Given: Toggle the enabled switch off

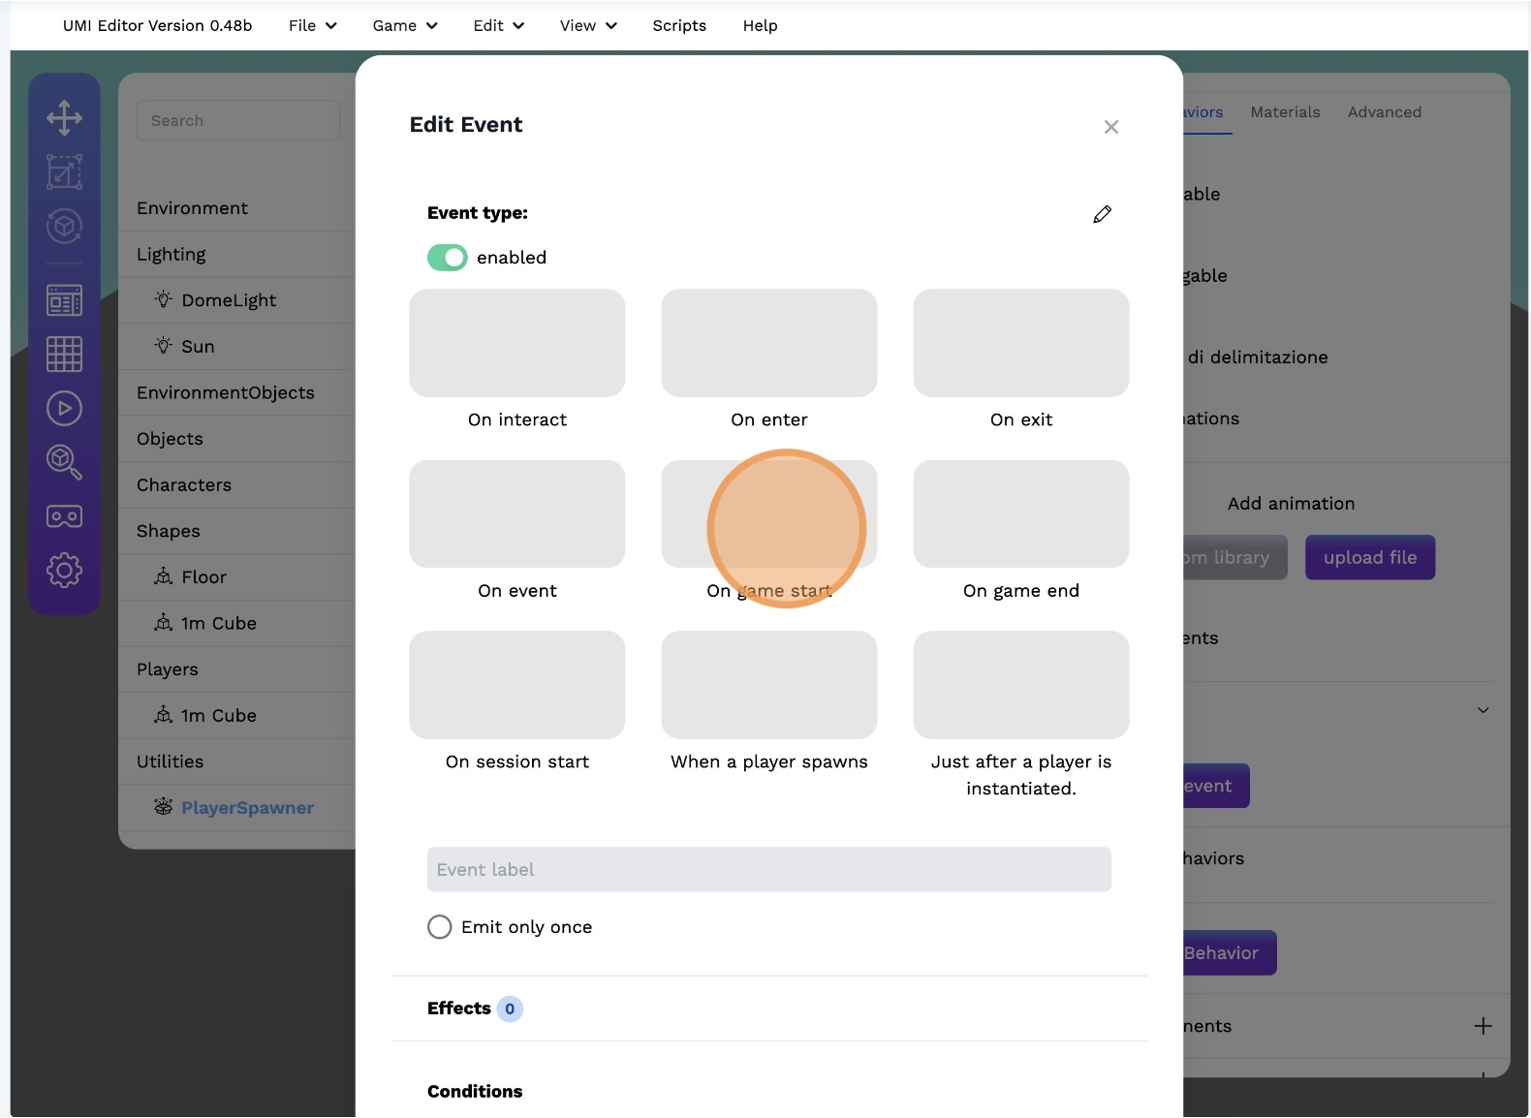Looking at the screenshot, I should 448,258.
